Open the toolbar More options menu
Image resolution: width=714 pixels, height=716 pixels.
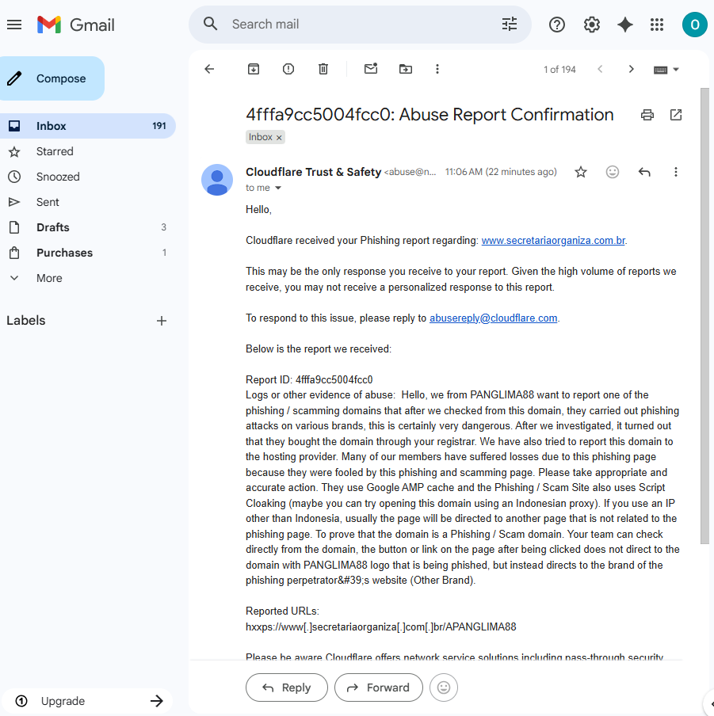click(x=437, y=69)
